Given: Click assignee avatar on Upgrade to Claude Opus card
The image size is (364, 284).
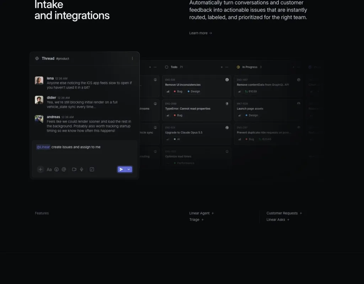Looking at the screenshot, I should pyautogui.click(x=227, y=128).
